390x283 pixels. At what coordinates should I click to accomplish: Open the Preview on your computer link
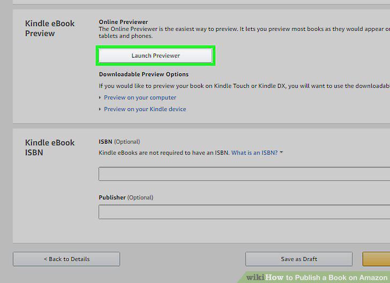pyautogui.click(x=140, y=98)
